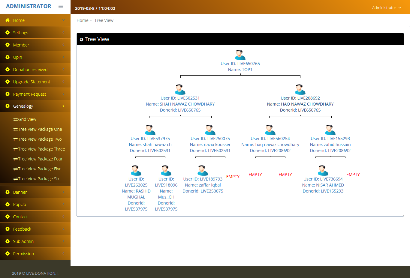Expand the Payment Request submenu arrow

tap(63, 94)
